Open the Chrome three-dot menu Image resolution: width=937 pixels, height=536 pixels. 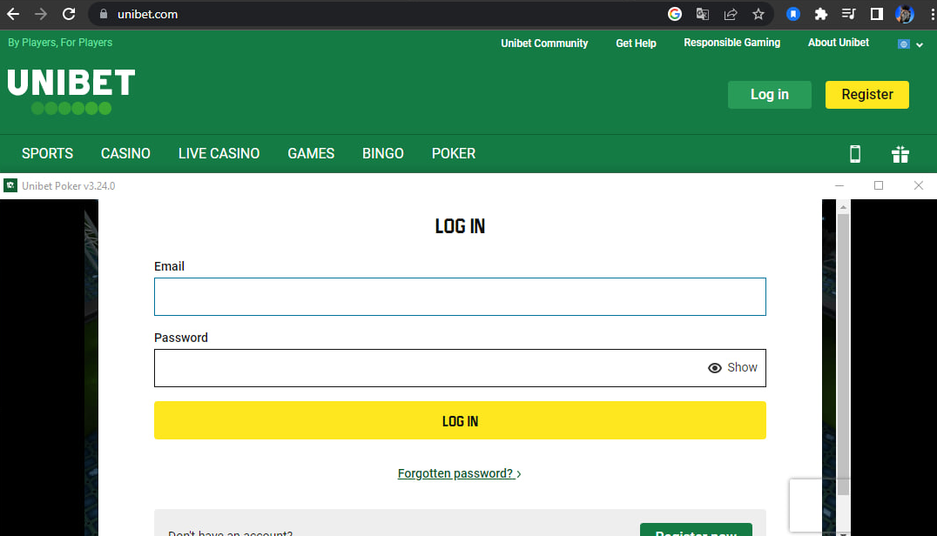[x=932, y=14]
